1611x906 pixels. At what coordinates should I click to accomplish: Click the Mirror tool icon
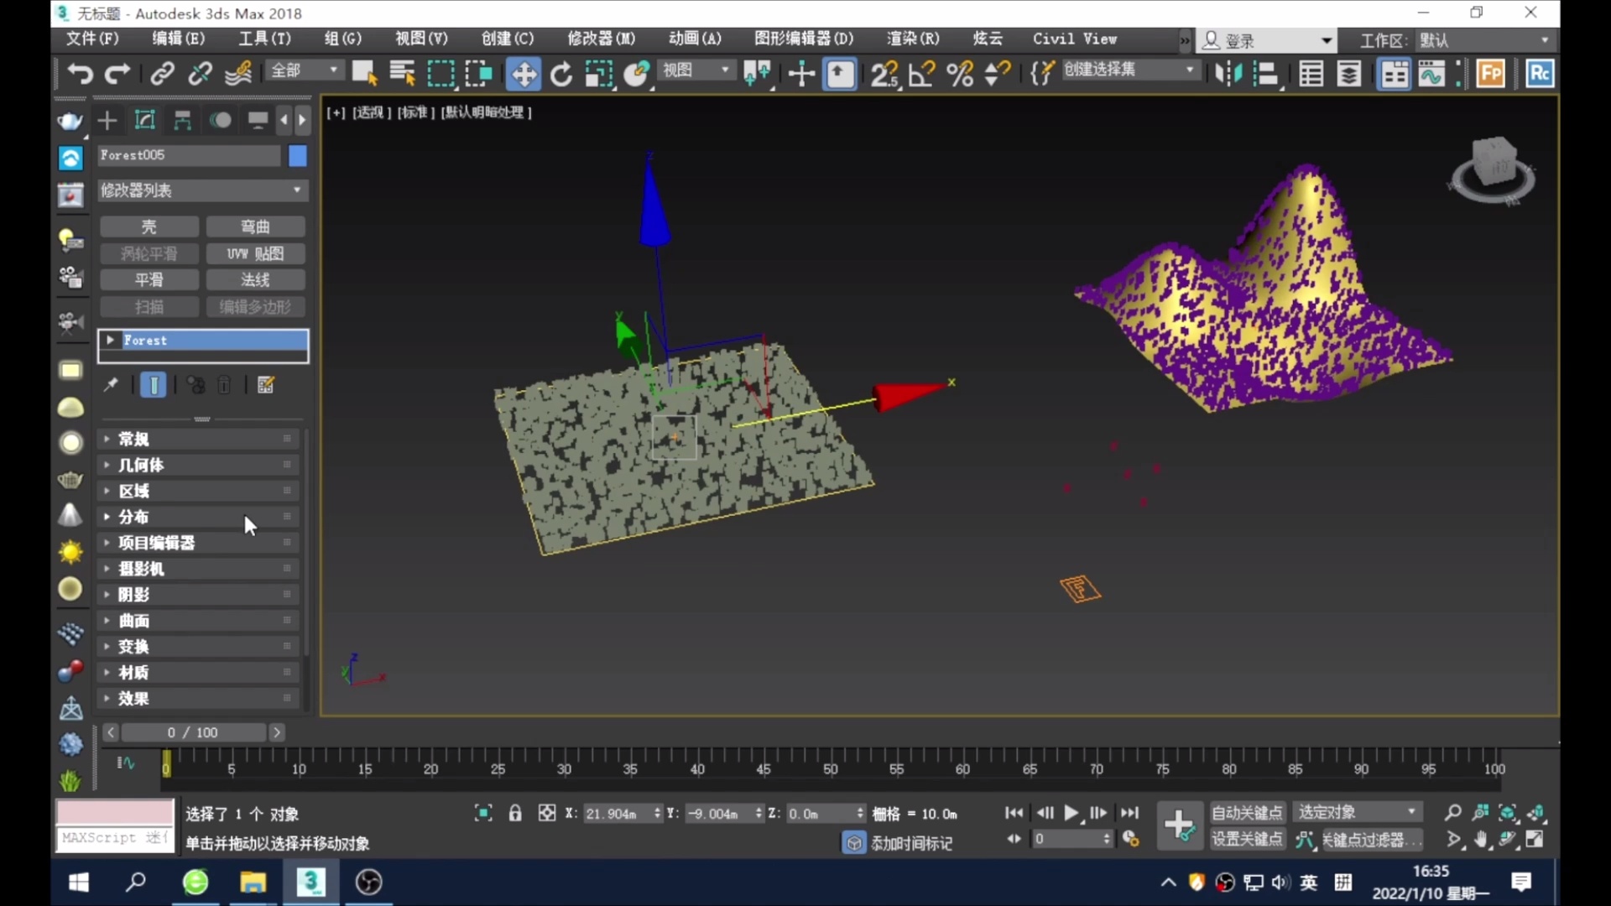coord(1228,74)
